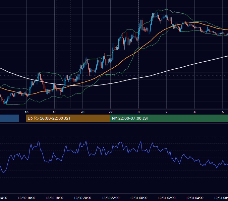
Task: Click the "18" hour label on price chart axis
Action: 54,112
